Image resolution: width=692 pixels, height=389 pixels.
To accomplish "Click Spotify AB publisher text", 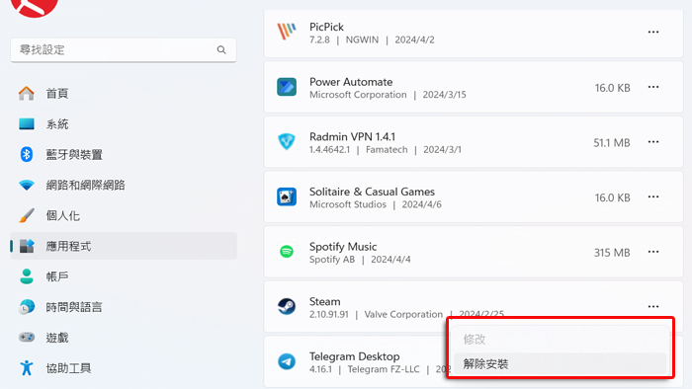I will 332,260.
